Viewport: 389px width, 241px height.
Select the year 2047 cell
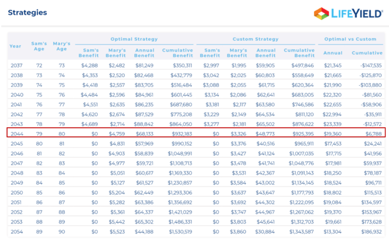(x=17, y=163)
